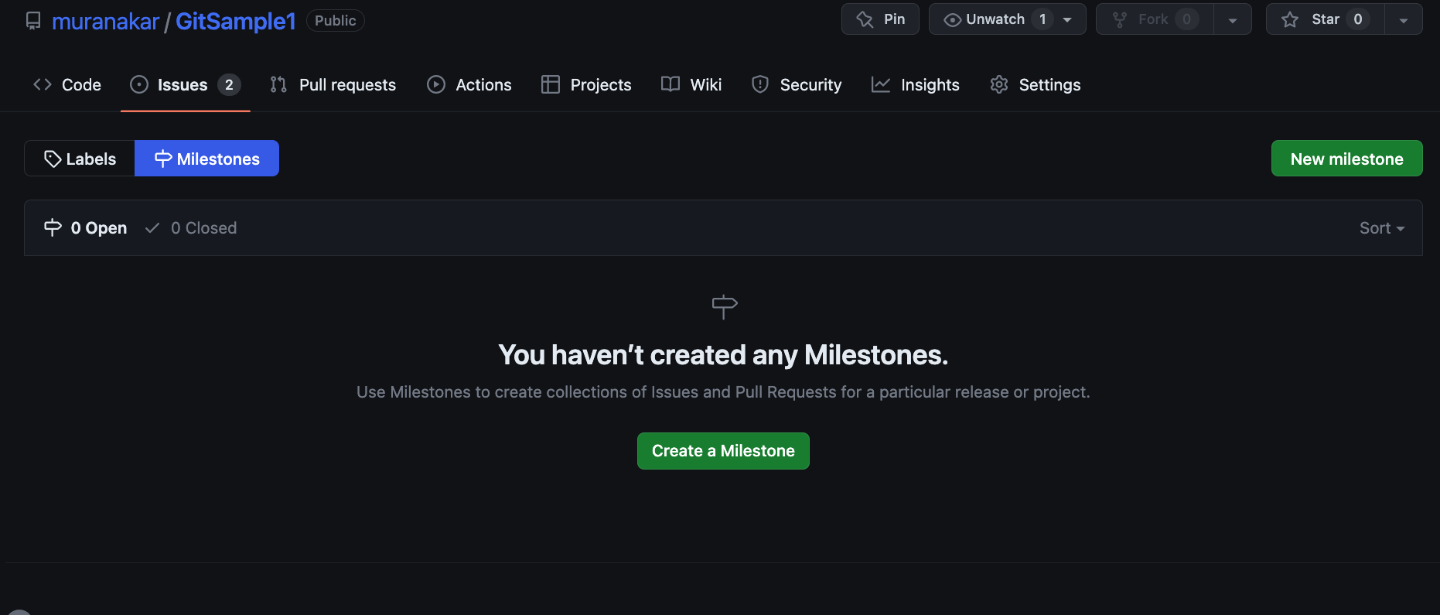Viewport: 1440px width, 615px height.
Task: Click the Code brackets icon
Action: [43, 84]
